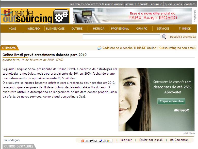Click the Microsoft logo in the ad
198x149 pixels.
tap(181, 110)
